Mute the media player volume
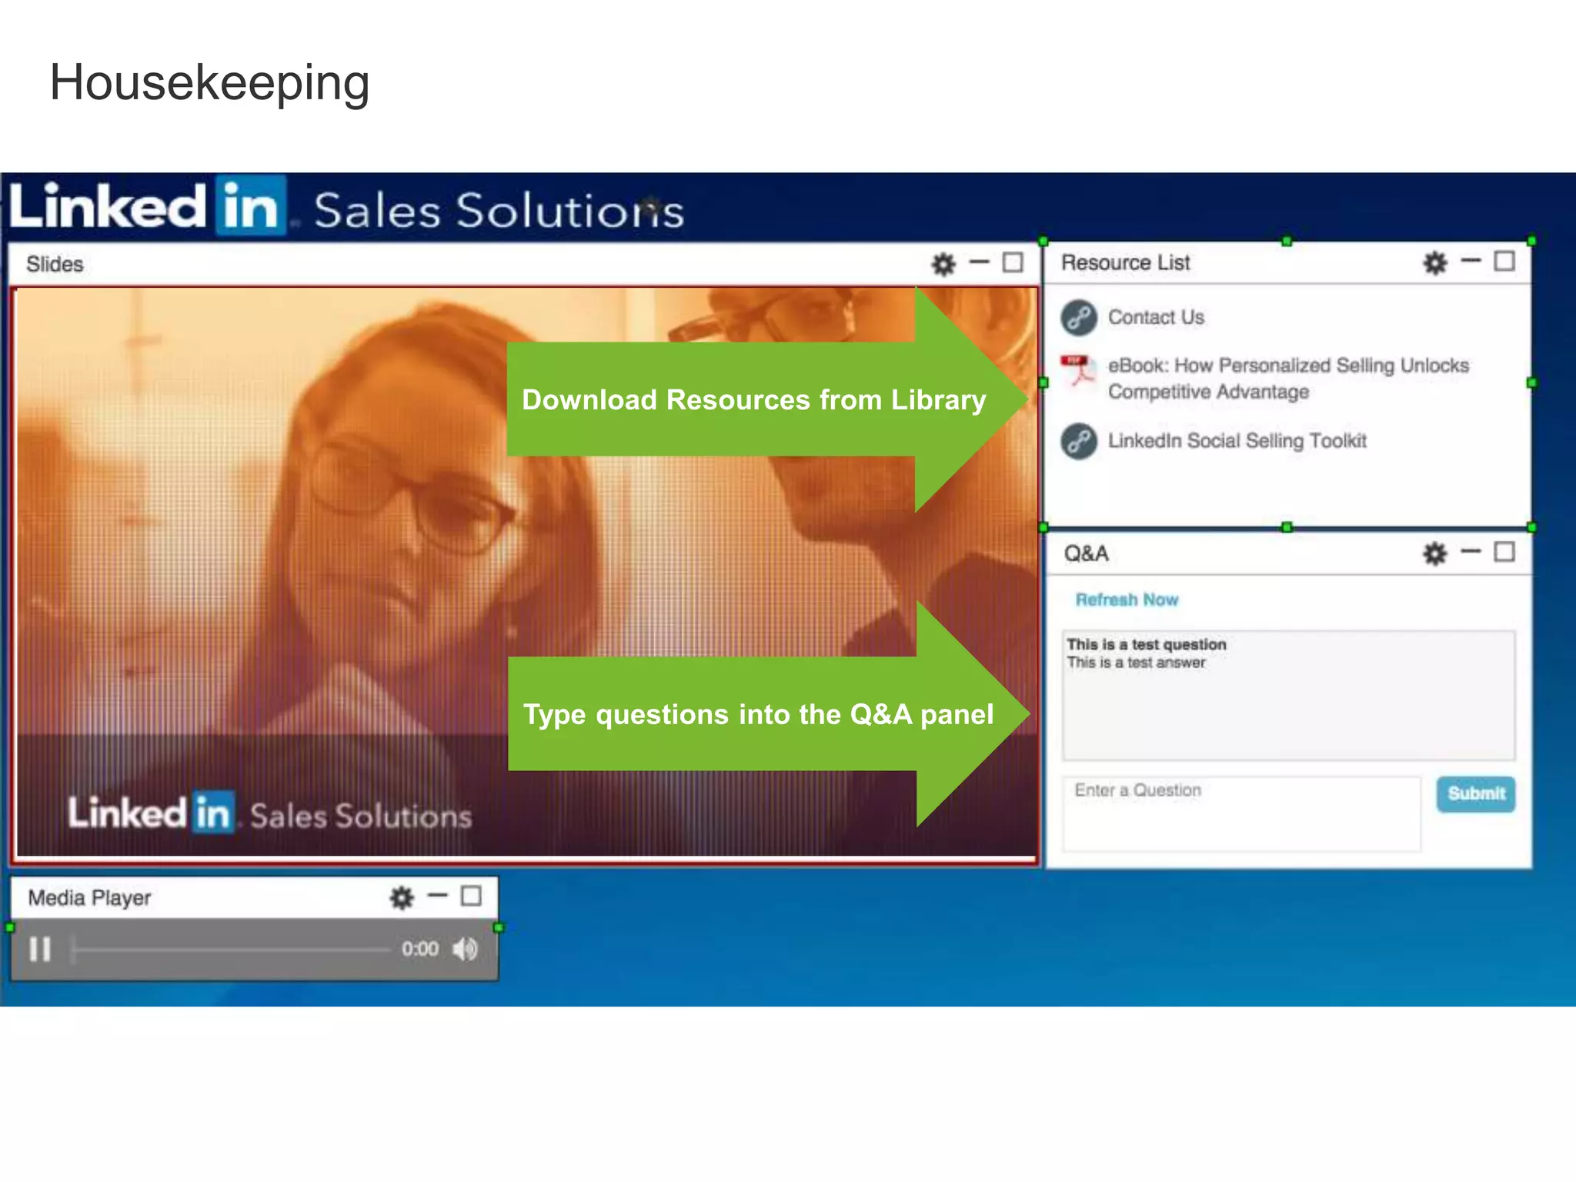The width and height of the screenshot is (1576, 1182). 465,949
